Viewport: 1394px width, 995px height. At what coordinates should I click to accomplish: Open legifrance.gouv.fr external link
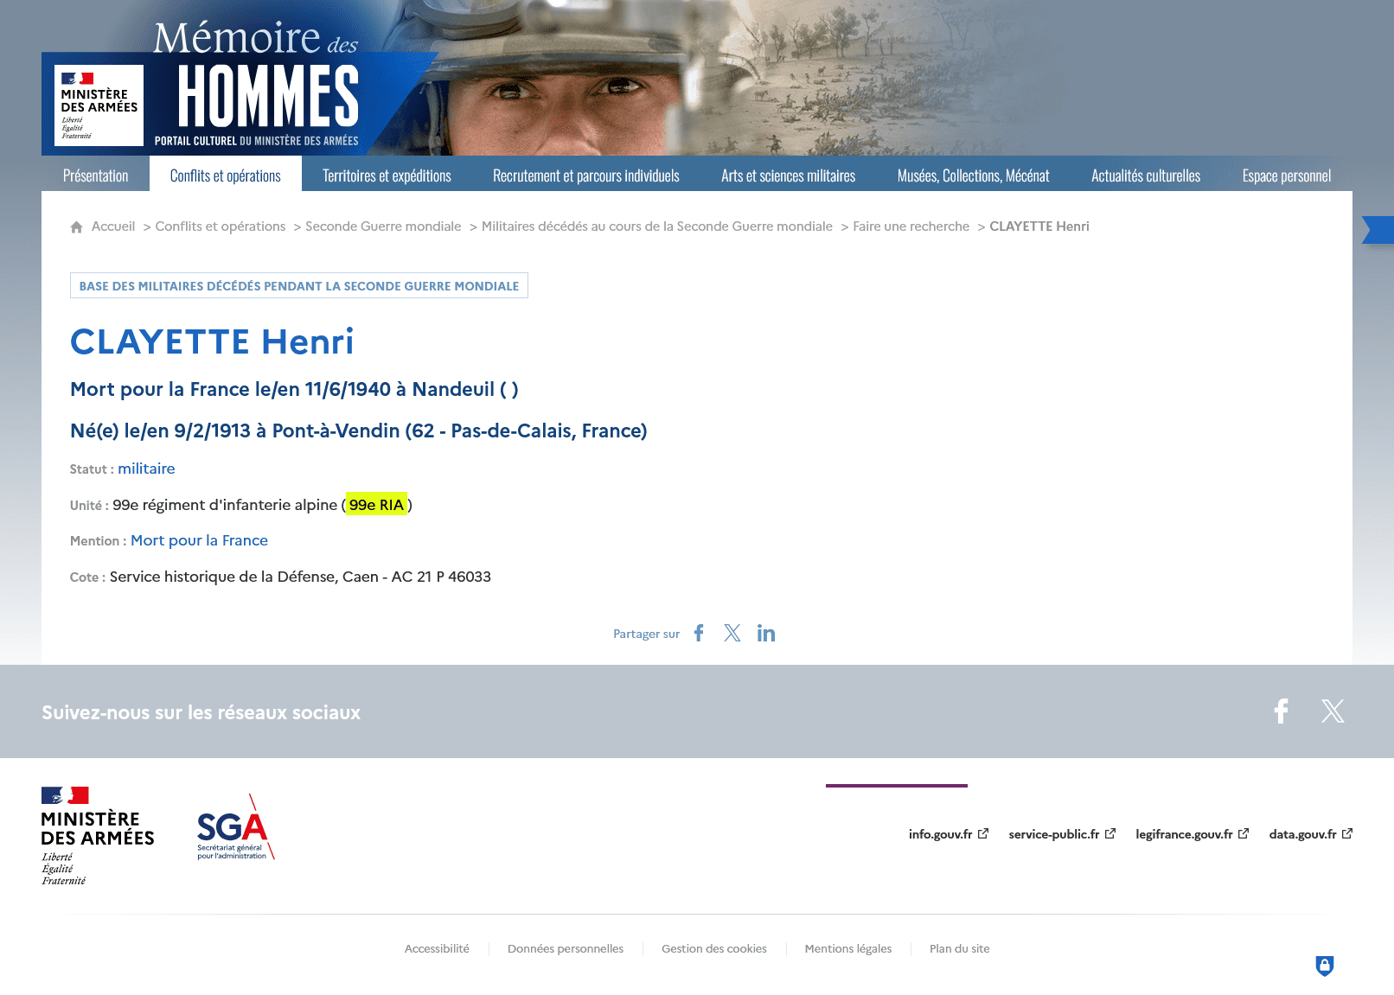[x=1192, y=834]
